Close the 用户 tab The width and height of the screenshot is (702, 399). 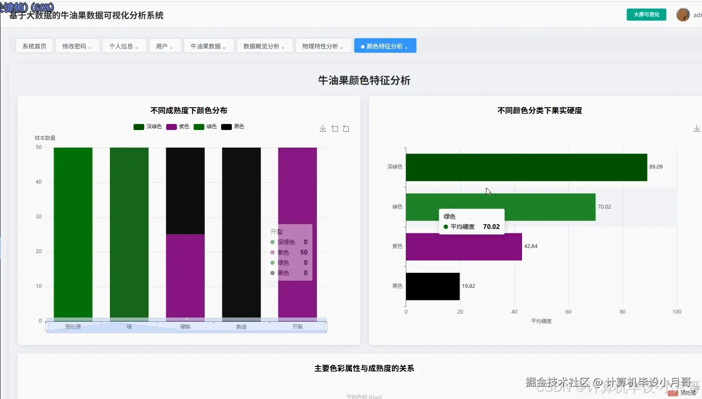pos(172,47)
